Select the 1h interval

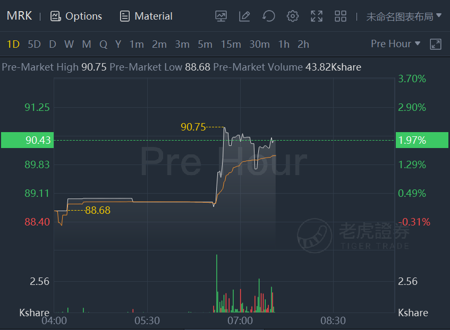click(284, 44)
